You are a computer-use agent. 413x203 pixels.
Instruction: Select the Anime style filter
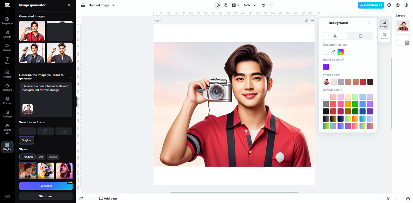click(53, 157)
